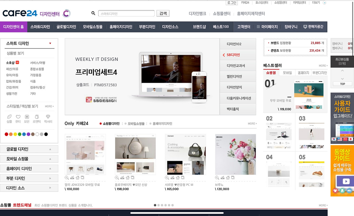Click the new-window icon under 플로우베이지
This screenshot has height=216, width=354.
pyautogui.click(x=132, y=178)
